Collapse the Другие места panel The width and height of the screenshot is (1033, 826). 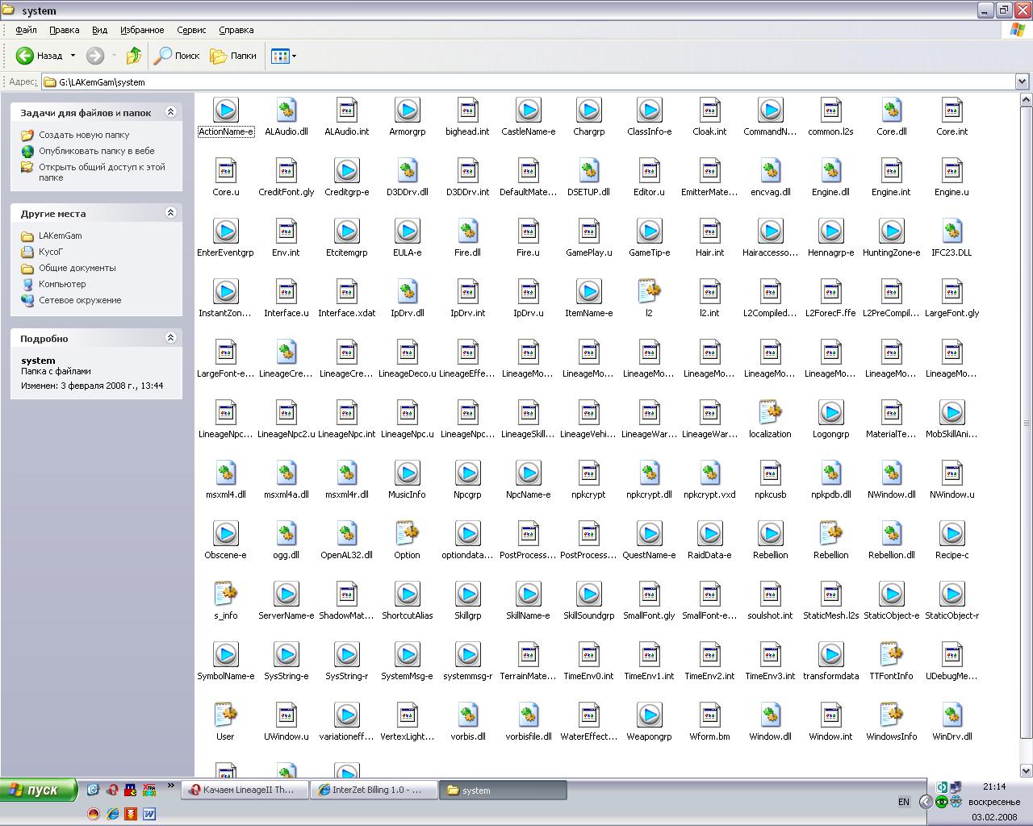pos(170,213)
